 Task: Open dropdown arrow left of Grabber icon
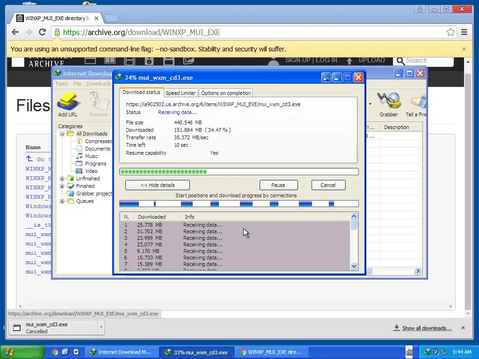[370, 104]
